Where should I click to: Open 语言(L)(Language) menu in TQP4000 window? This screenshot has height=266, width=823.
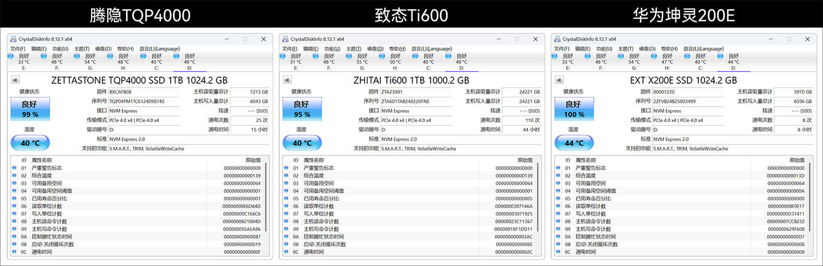[161, 49]
